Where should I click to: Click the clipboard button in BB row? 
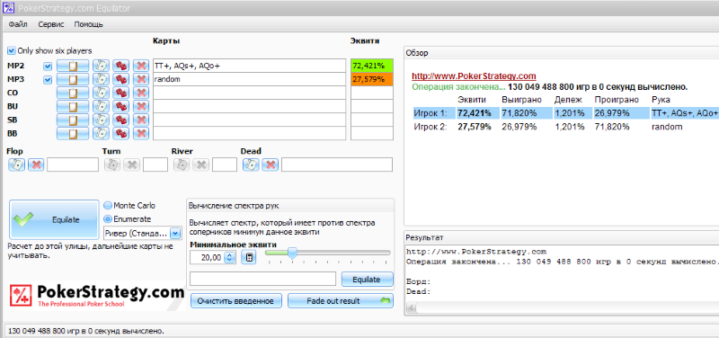(73, 133)
